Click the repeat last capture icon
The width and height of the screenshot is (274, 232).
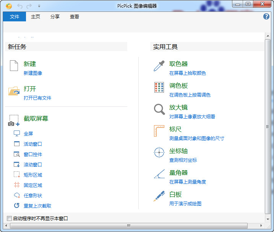(17, 206)
